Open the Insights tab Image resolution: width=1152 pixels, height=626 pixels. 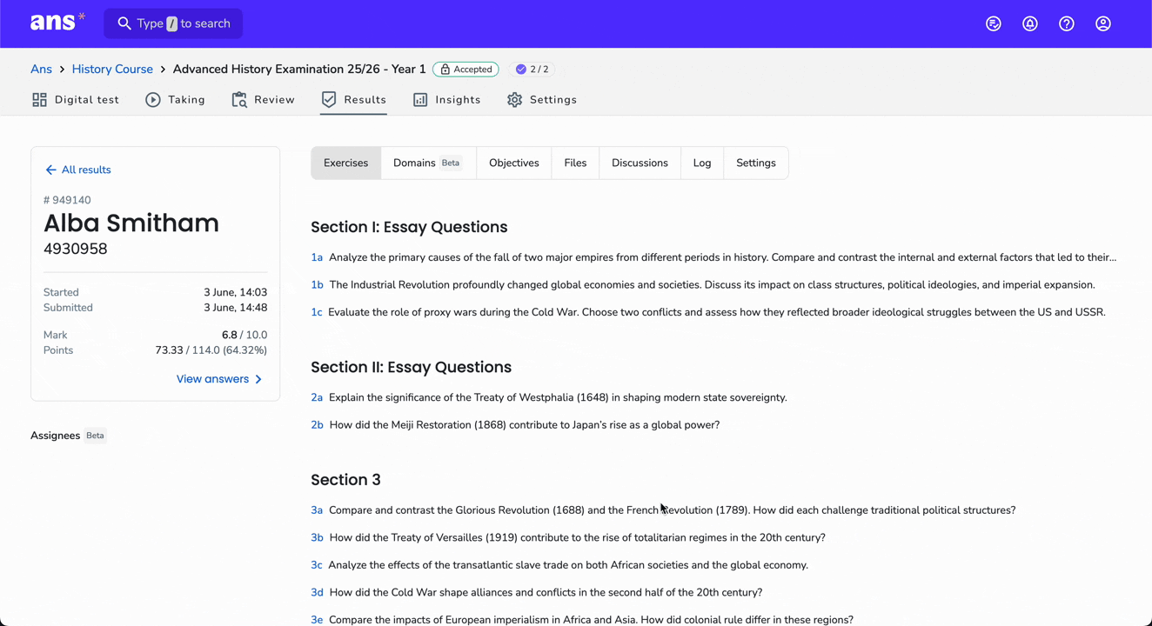pos(447,100)
